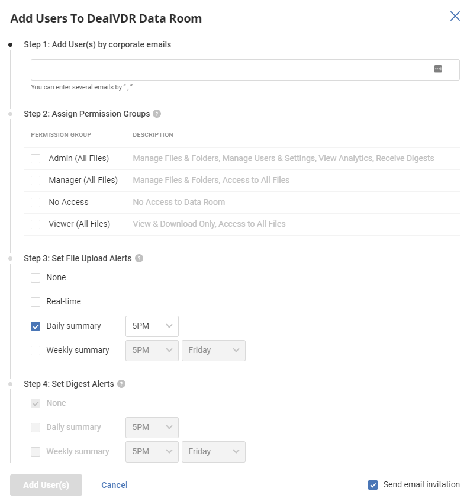Expand the upload alert Friday day dropdown
Image resolution: width=467 pixels, height=504 pixels.
[213, 351]
